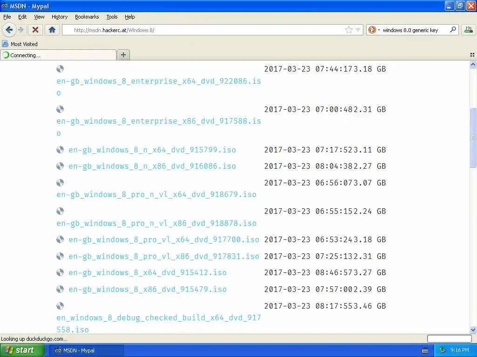Open the Tools menu
This screenshot has width=477, height=357.
click(x=112, y=17)
